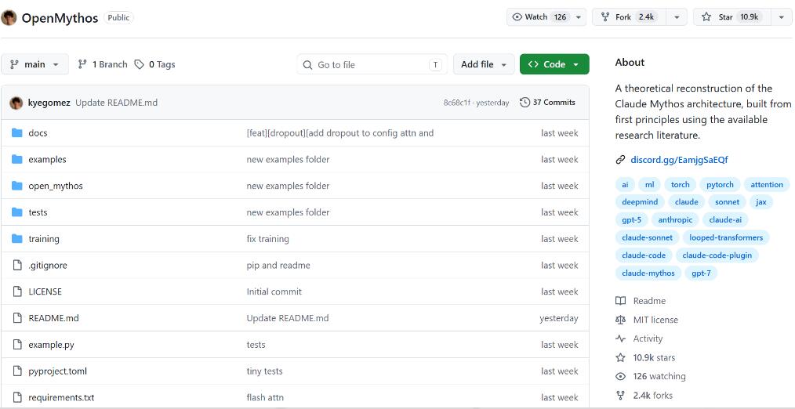Star the repository using the star icon
The width and height of the screenshot is (795, 409).
(706, 17)
